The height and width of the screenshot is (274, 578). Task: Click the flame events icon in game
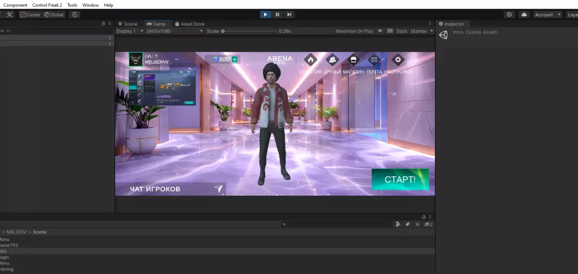[310, 60]
